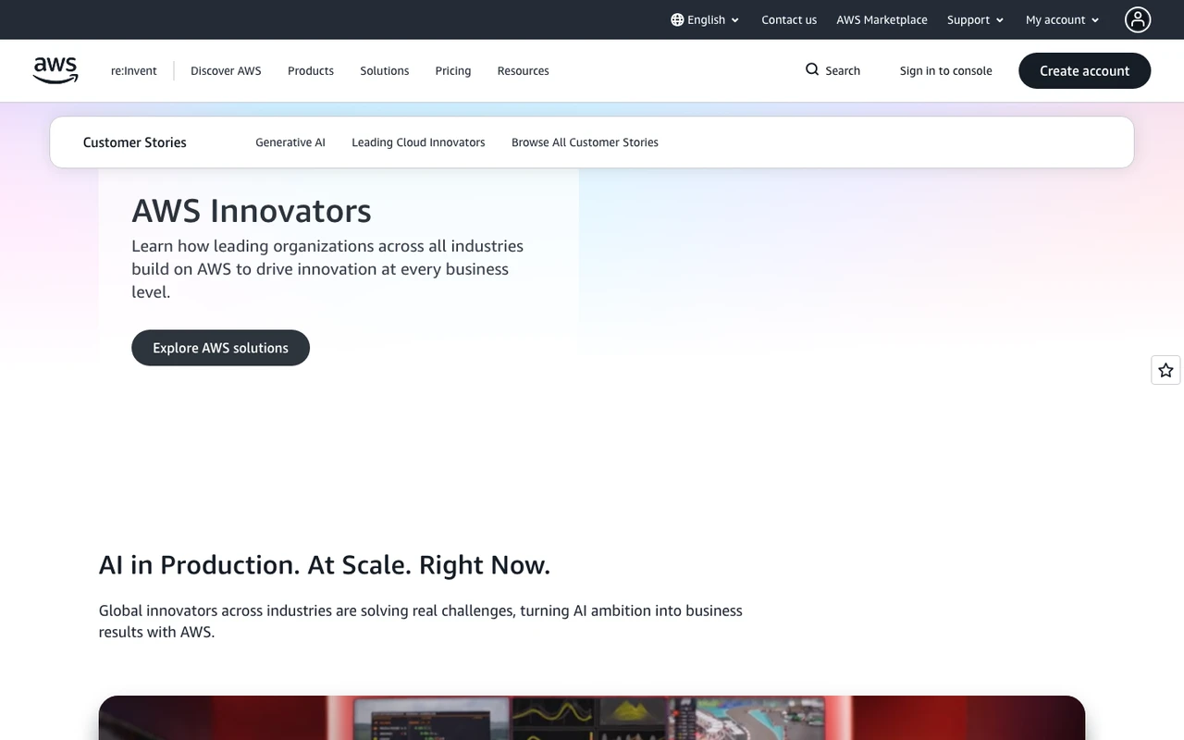Click the AWS logo
This screenshot has height=740, width=1184.
coord(55,70)
